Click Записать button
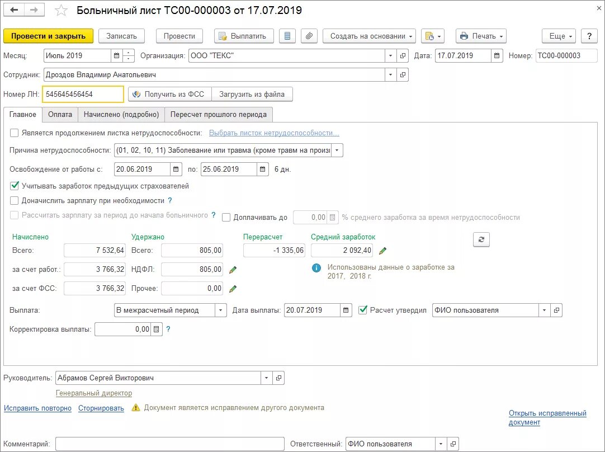The height and width of the screenshot is (452, 605). [x=121, y=36]
